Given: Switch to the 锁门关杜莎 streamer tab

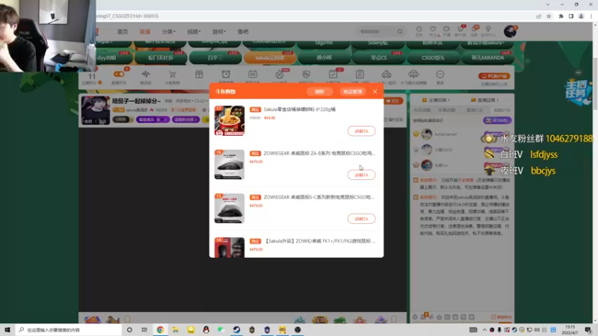Looking at the screenshot, I should tap(161, 57).
